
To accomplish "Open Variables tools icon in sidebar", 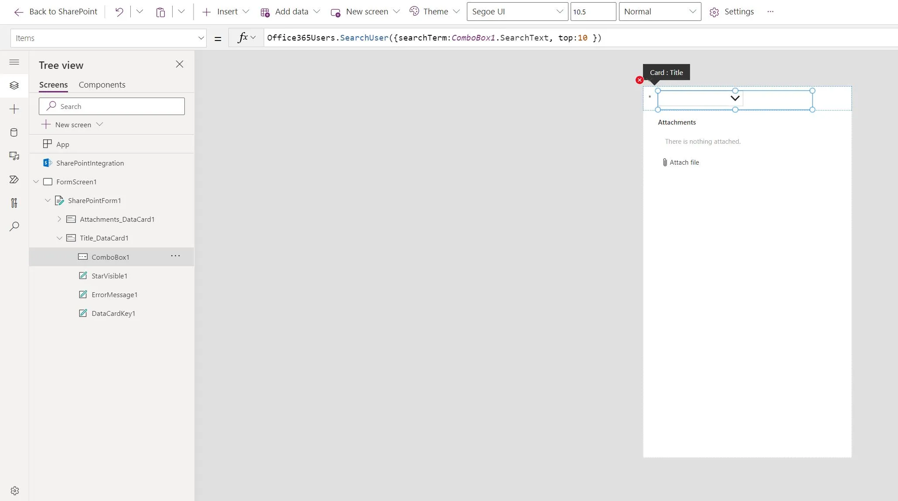I will (14, 203).
